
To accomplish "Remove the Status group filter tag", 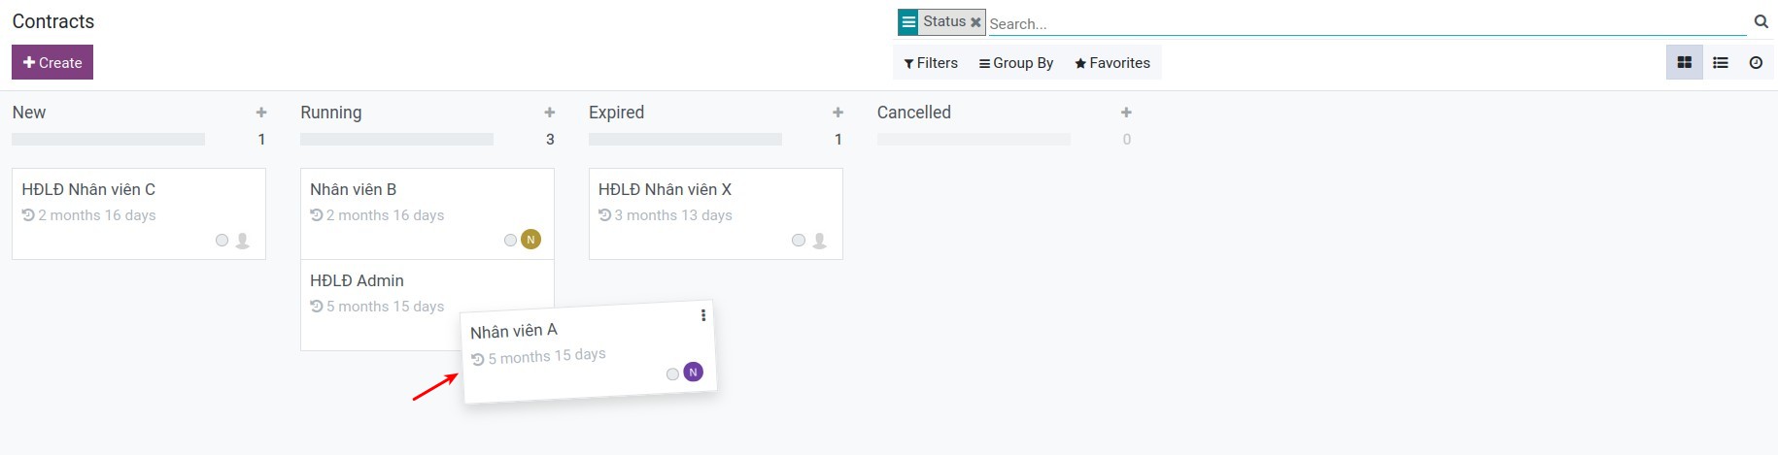I will (x=975, y=22).
